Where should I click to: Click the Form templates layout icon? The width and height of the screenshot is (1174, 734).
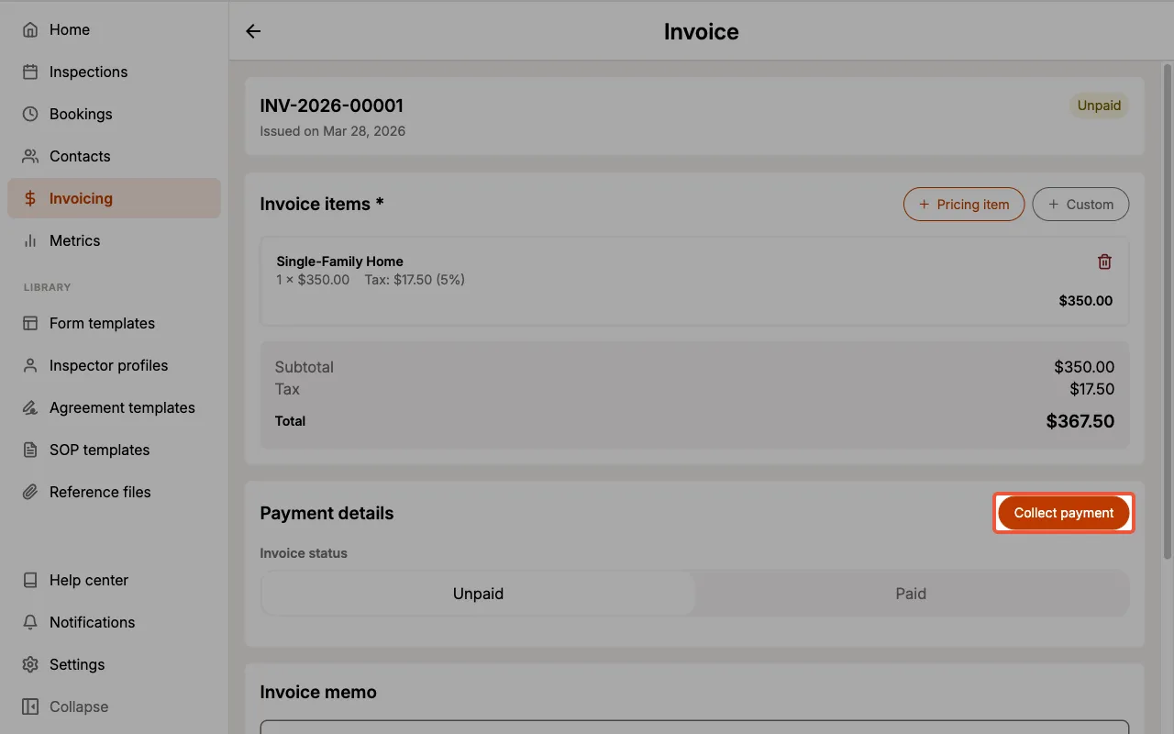point(30,323)
